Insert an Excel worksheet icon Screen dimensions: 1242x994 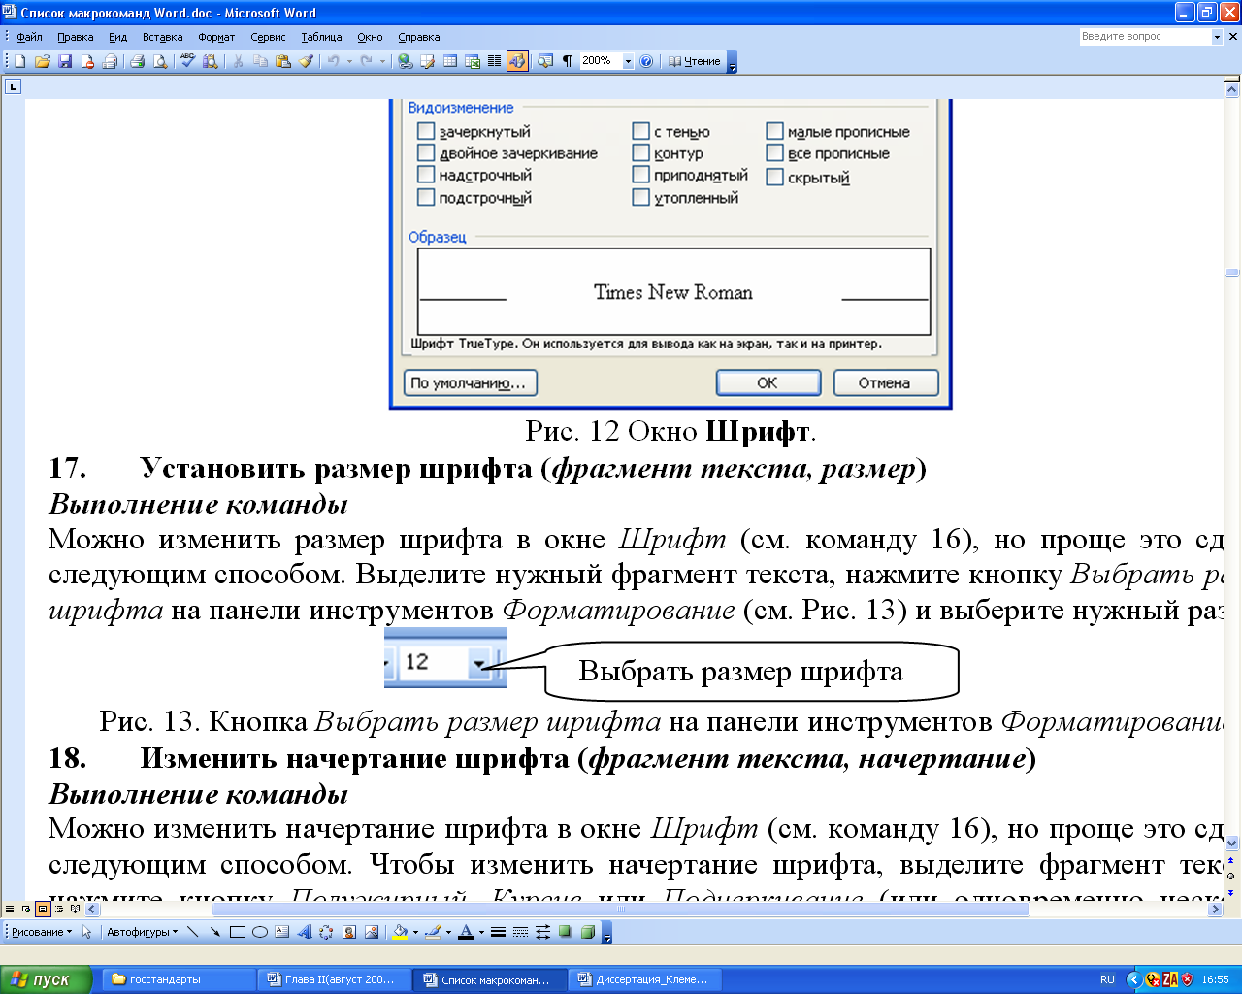(x=473, y=61)
